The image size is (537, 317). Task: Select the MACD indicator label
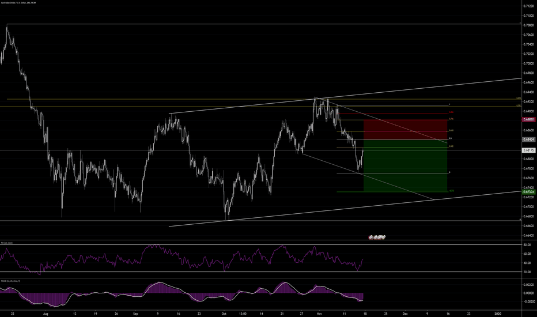click(10, 281)
